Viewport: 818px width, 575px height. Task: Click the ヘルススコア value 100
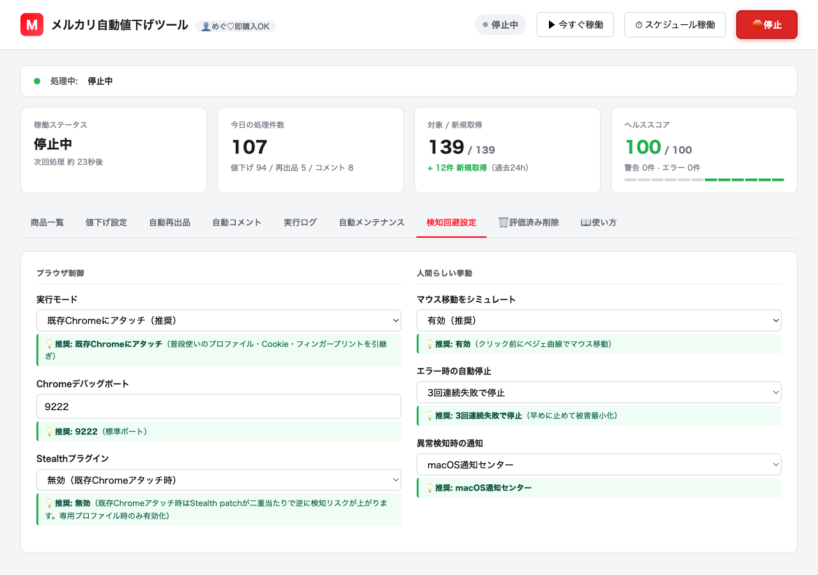pyautogui.click(x=643, y=147)
